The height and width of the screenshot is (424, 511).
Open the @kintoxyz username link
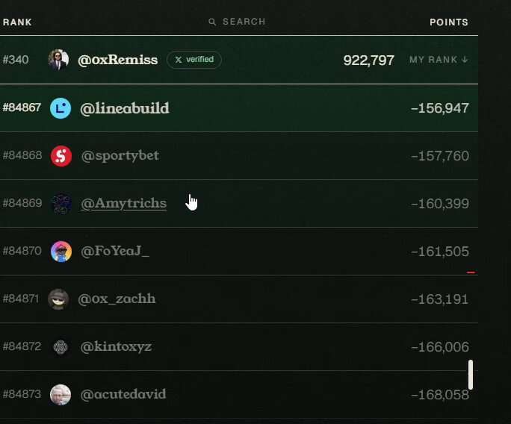[116, 347]
